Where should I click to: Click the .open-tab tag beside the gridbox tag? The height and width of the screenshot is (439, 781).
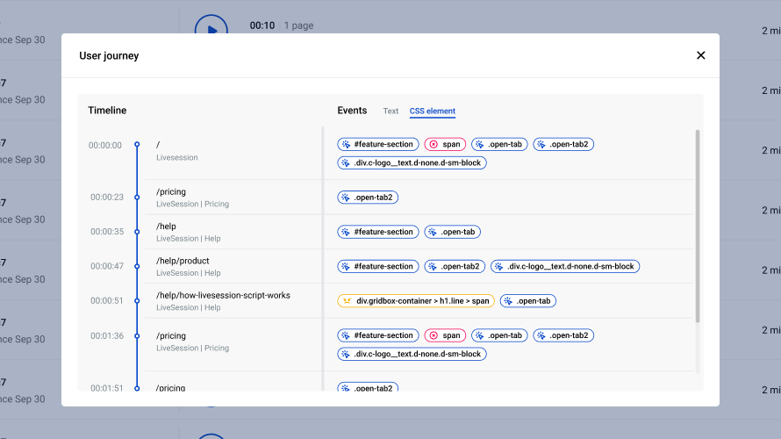[527, 301]
